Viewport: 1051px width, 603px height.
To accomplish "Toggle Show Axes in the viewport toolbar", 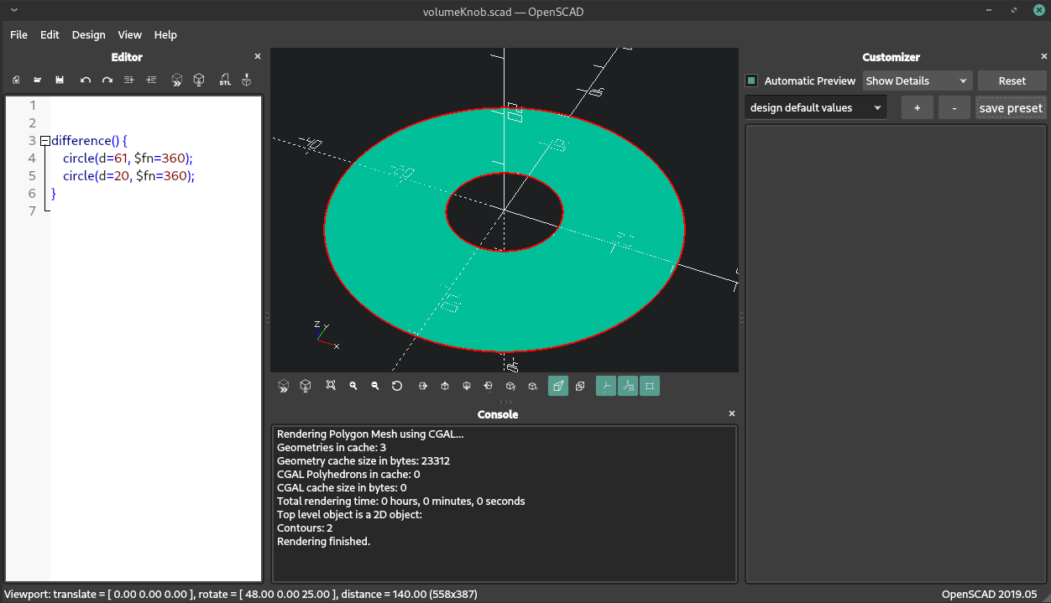I will [605, 386].
